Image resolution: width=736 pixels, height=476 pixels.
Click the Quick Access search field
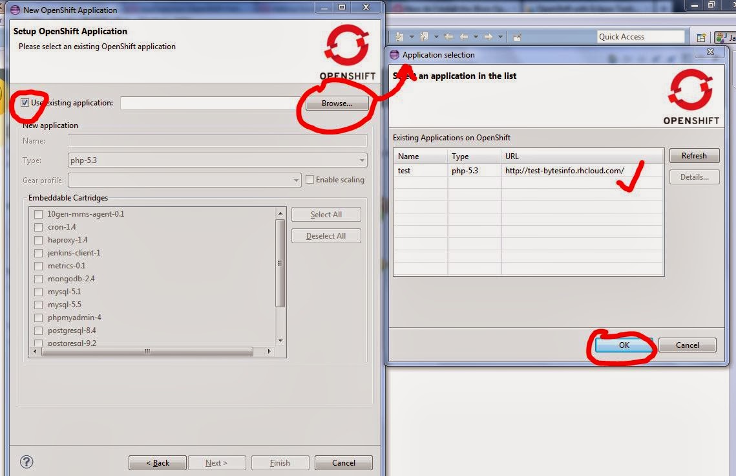pyautogui.click(x=641, y=37)
